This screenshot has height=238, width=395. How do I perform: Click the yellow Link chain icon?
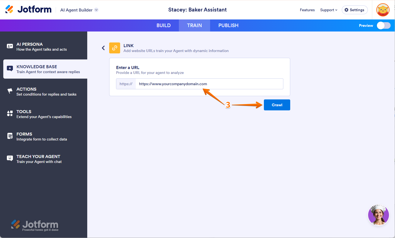pyautogui.click(x=115, y=48)
